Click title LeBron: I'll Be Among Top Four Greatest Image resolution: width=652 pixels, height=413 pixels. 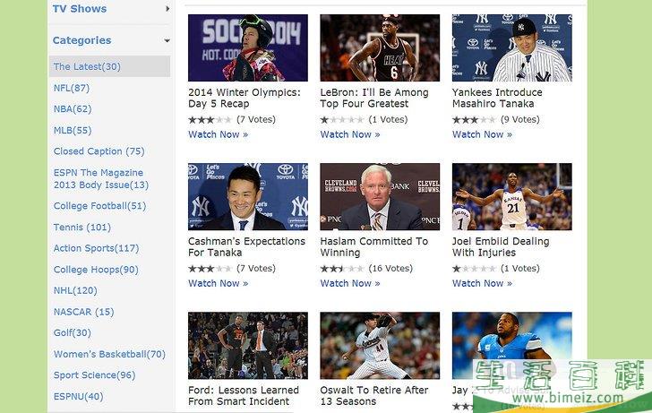(x=374, y=99)
